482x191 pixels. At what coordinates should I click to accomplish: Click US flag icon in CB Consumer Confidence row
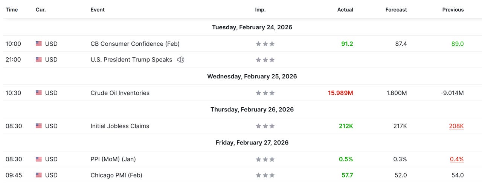(x=39, y=44)
